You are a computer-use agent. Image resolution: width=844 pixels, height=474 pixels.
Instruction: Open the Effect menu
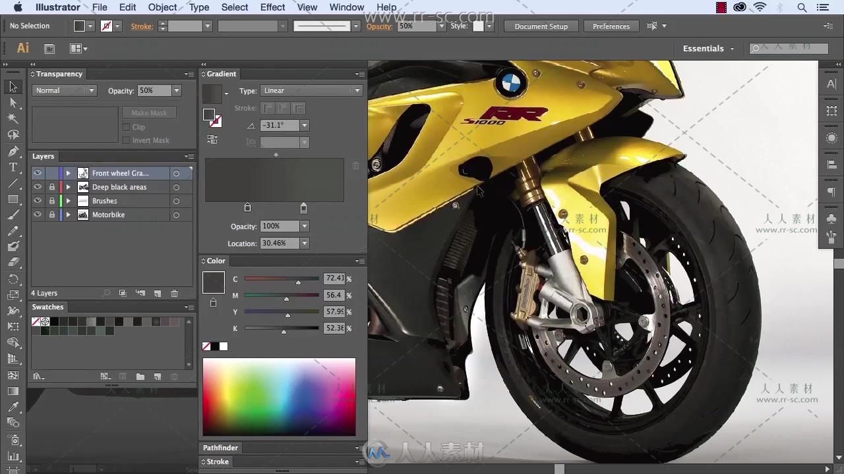click(272, 7)
